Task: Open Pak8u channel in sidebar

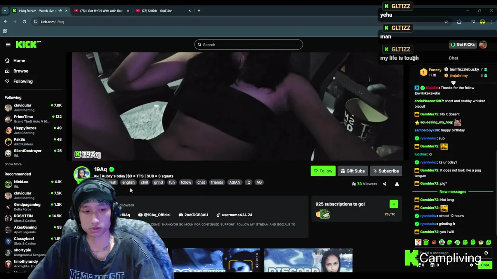Action: 33,141
